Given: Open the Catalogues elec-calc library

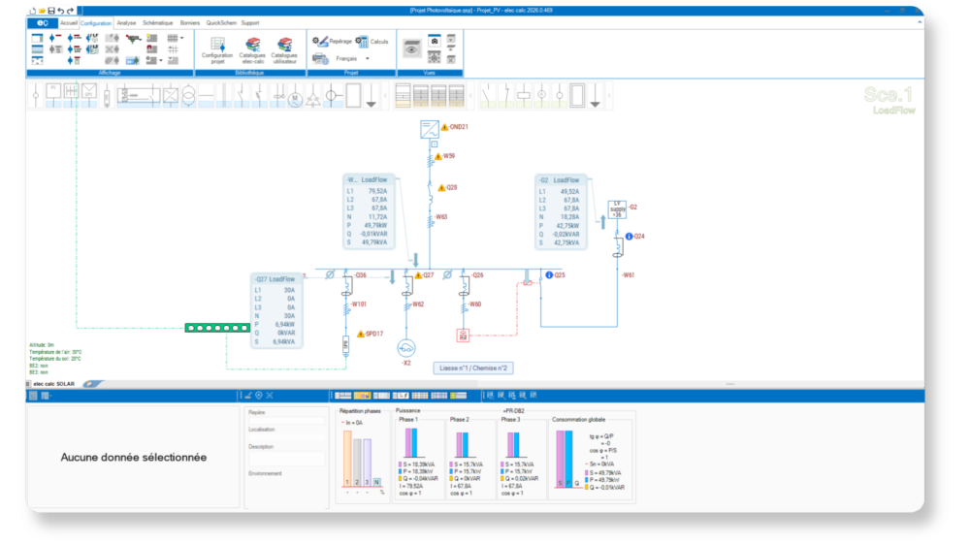Looking at the screenshot, I should pyautogui.click(x=253, y=49).
